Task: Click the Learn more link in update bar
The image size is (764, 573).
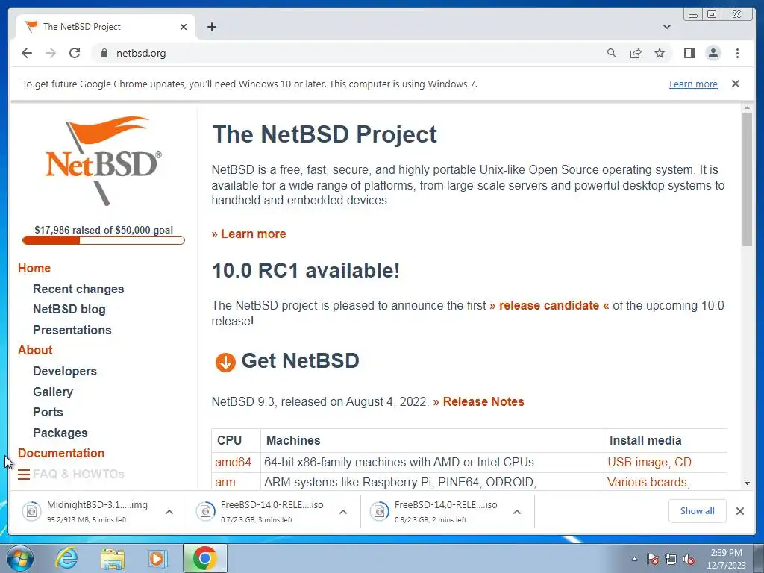Action: tap(693, 84)
